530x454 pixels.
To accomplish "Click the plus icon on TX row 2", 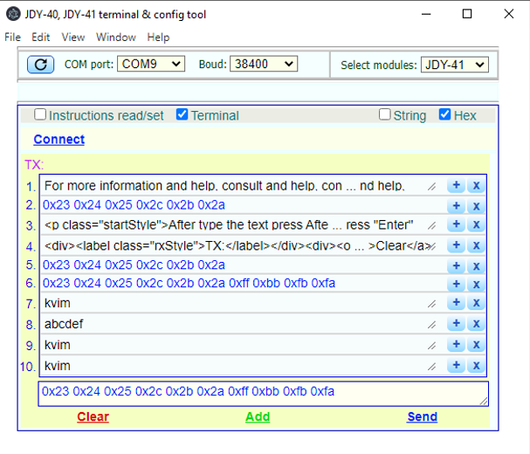I will (x=457, y=206).
